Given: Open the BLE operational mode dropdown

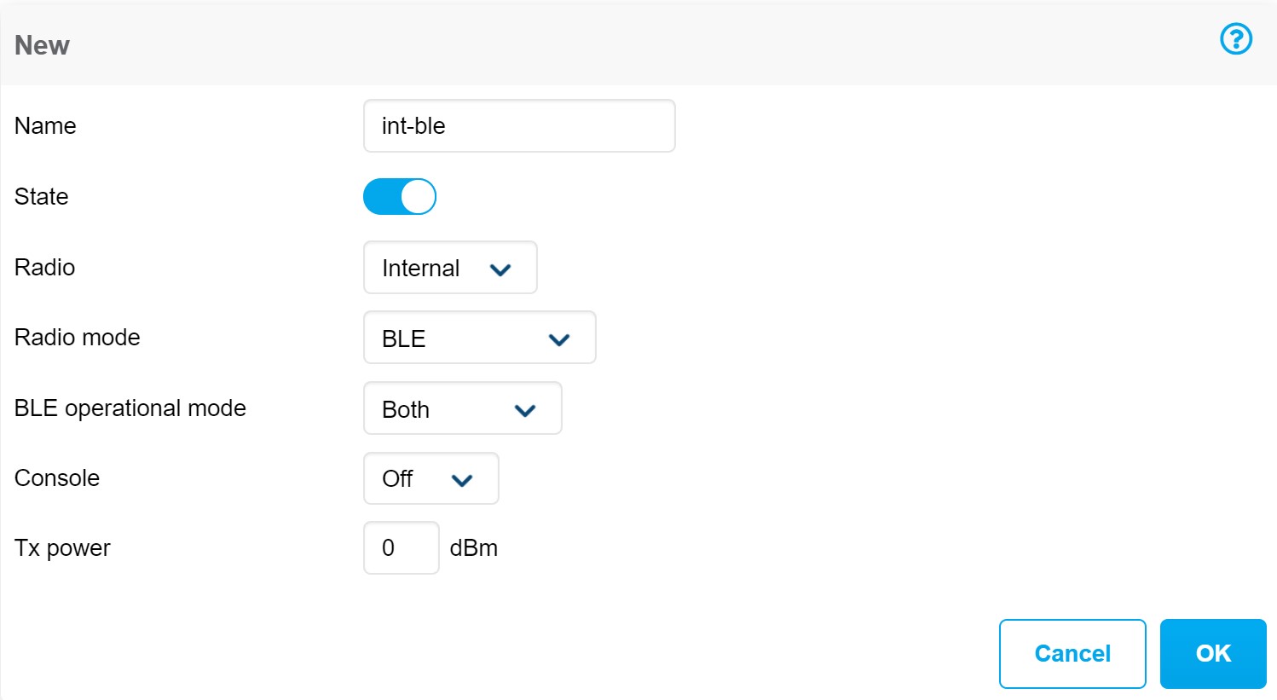Looking at the screenshot, I should 463,408.
